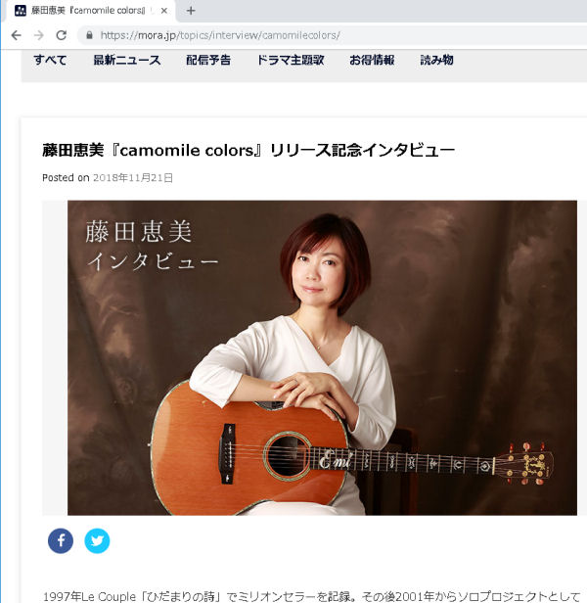The width and height of the screenshot is (587, 603).
Task: Click the 藤田恵美 guitar interview photo
Action: click(x=322, y=357)
